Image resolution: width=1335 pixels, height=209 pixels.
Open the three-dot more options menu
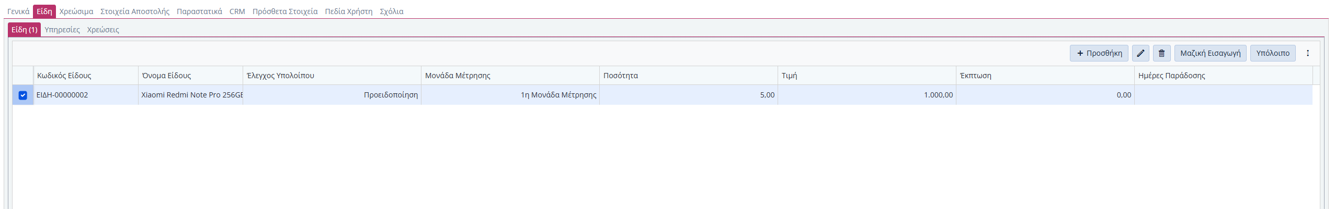[x=1308, y=53]
